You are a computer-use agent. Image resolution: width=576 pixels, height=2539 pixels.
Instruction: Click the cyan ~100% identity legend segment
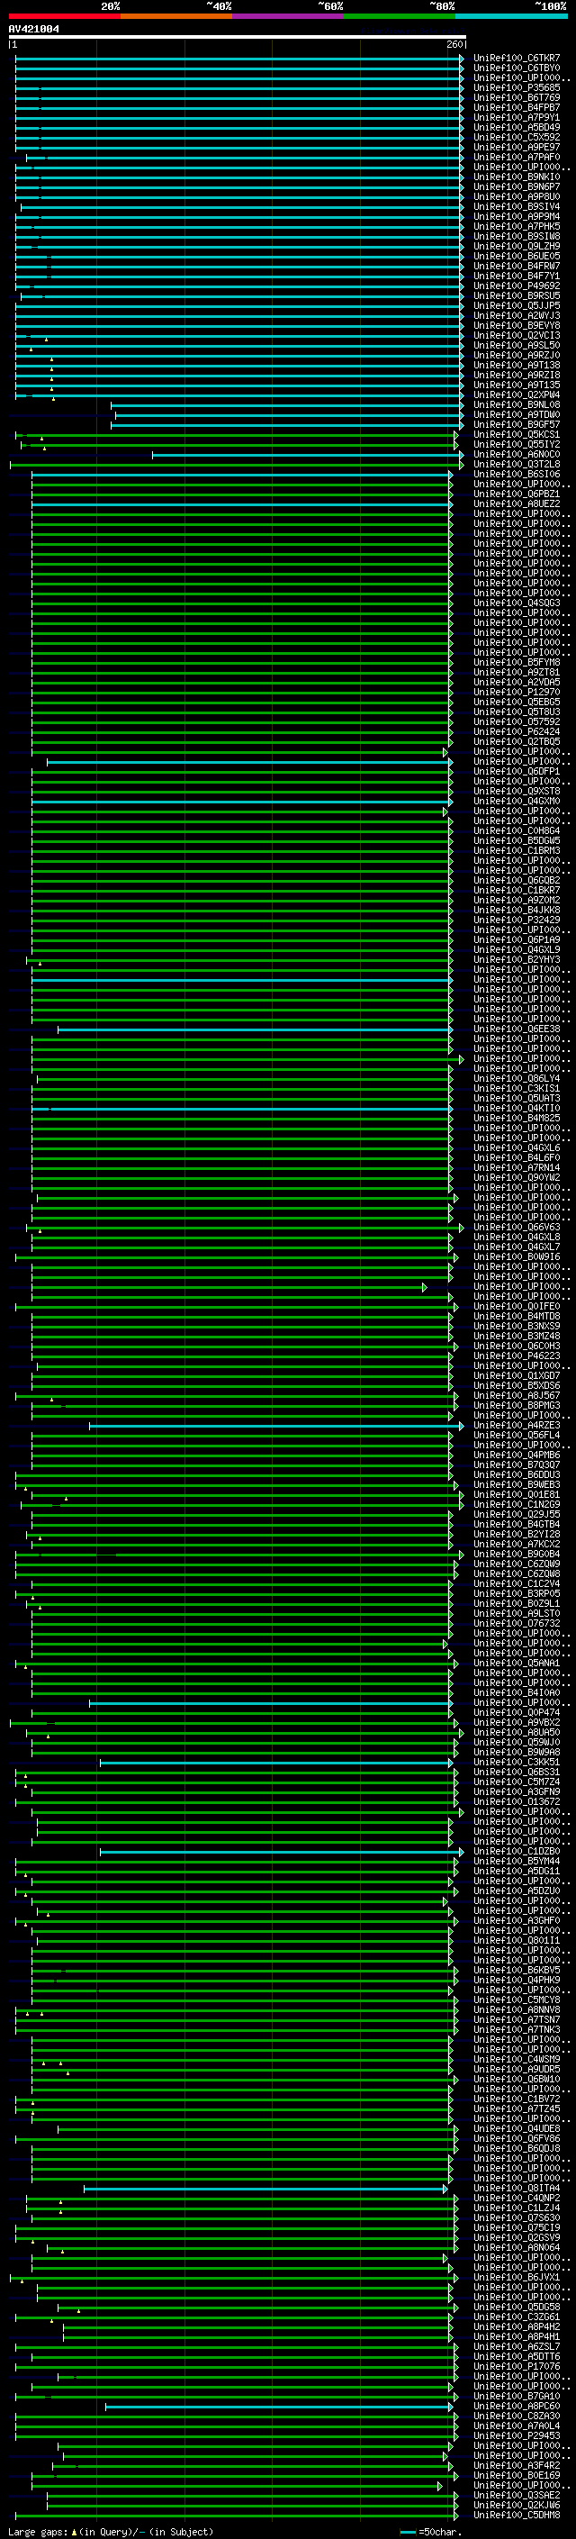pyautogui.click(x=511, y=16)
